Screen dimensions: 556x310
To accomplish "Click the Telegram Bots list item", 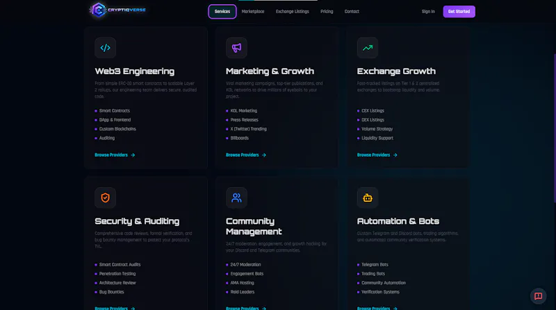I will click(375, 265).
